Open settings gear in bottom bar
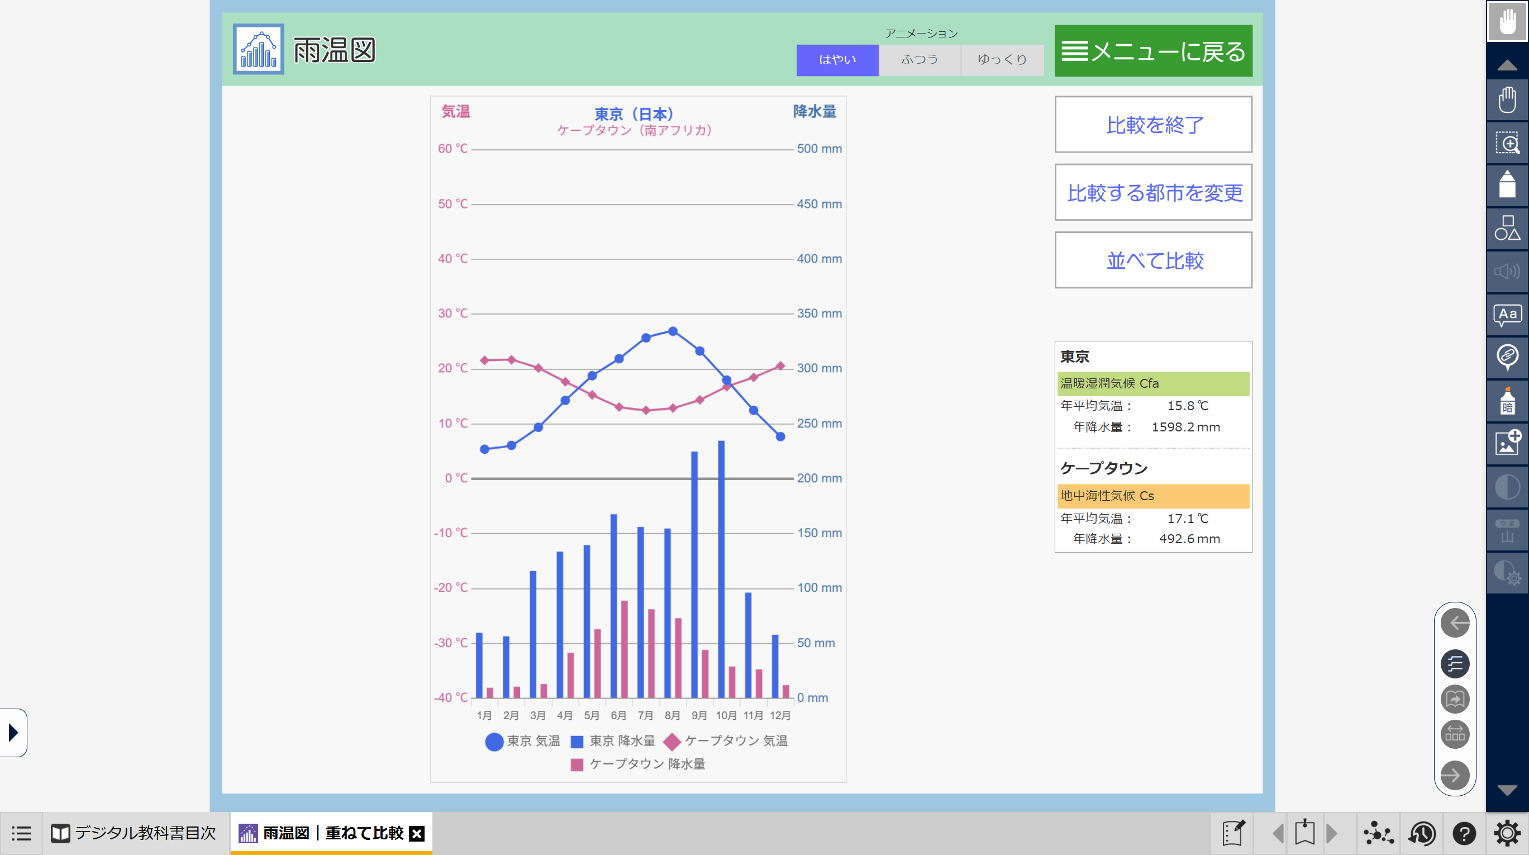 click(1507, 834)
